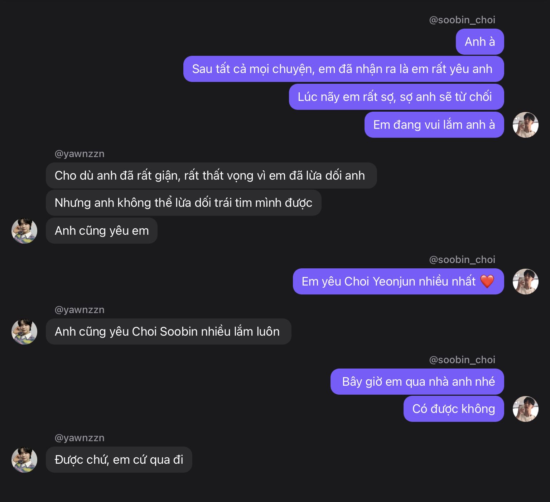Click message "Cho dù anh đã rất giận"

pyautogui.click(x=211, y=176)
